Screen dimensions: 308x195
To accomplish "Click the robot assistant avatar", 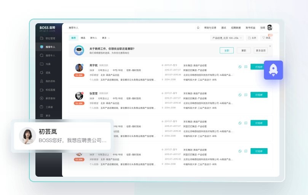I will [x=79, y=50].
